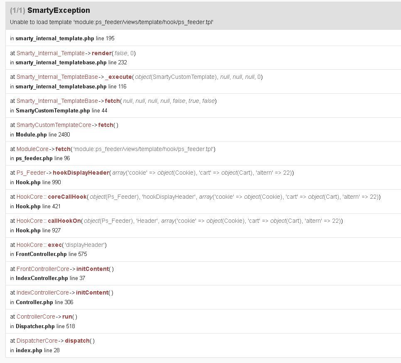Click the SmartyException heading title
Viewport: 401px width, 363px height.
tap(59, 10)
